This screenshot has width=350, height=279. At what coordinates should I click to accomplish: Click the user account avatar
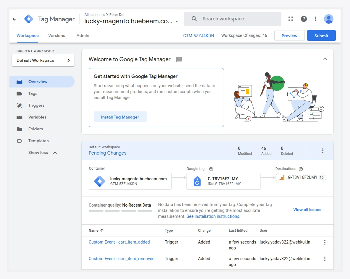pyautogui.click(x=329, y=19)
